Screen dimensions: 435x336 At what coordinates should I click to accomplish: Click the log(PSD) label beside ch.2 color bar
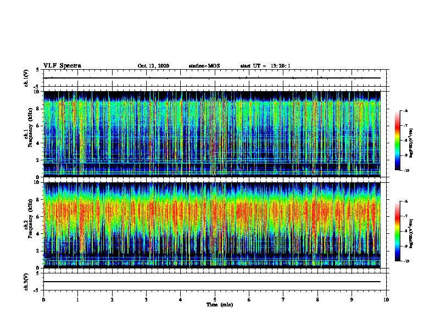411,233
